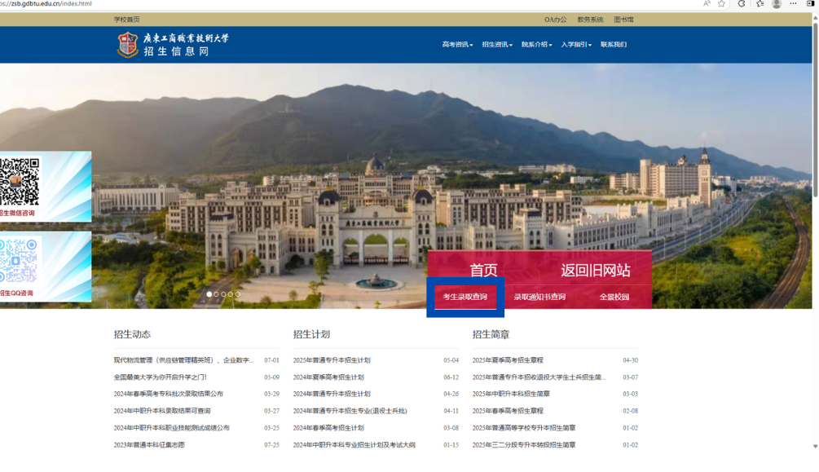Click the browser profile avatar
819x472 pixels.
tap(777, 4)
